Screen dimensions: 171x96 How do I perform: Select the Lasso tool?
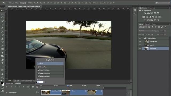(x=2, y=17)
